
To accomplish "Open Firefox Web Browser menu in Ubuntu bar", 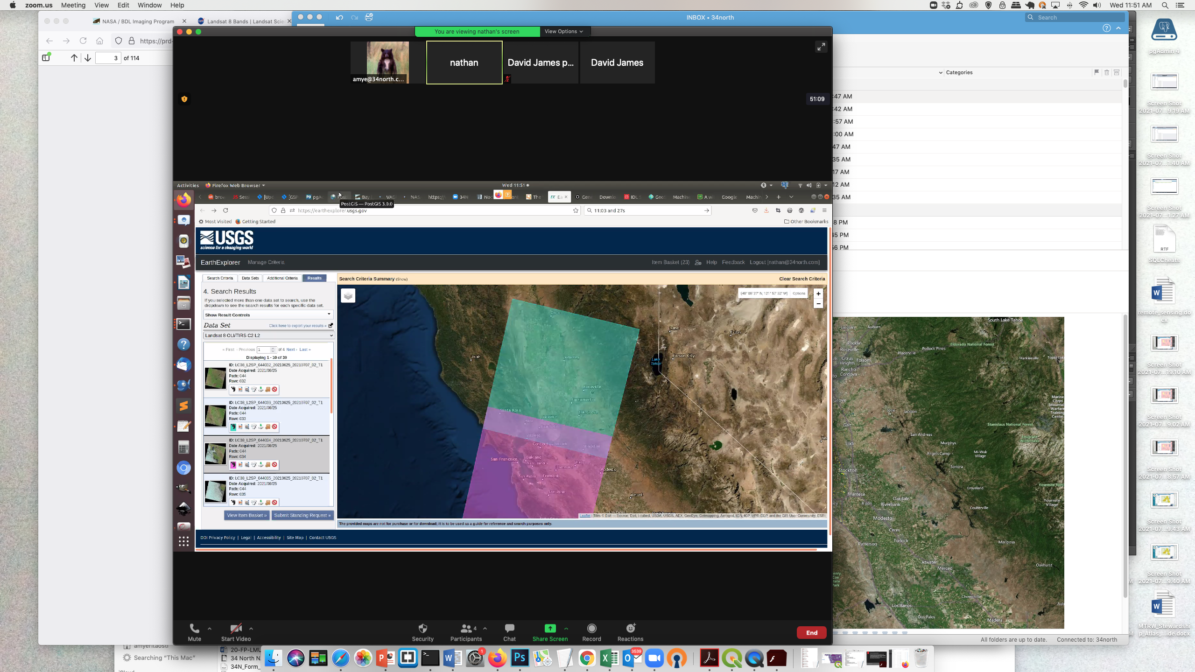I will pos(235,185).
